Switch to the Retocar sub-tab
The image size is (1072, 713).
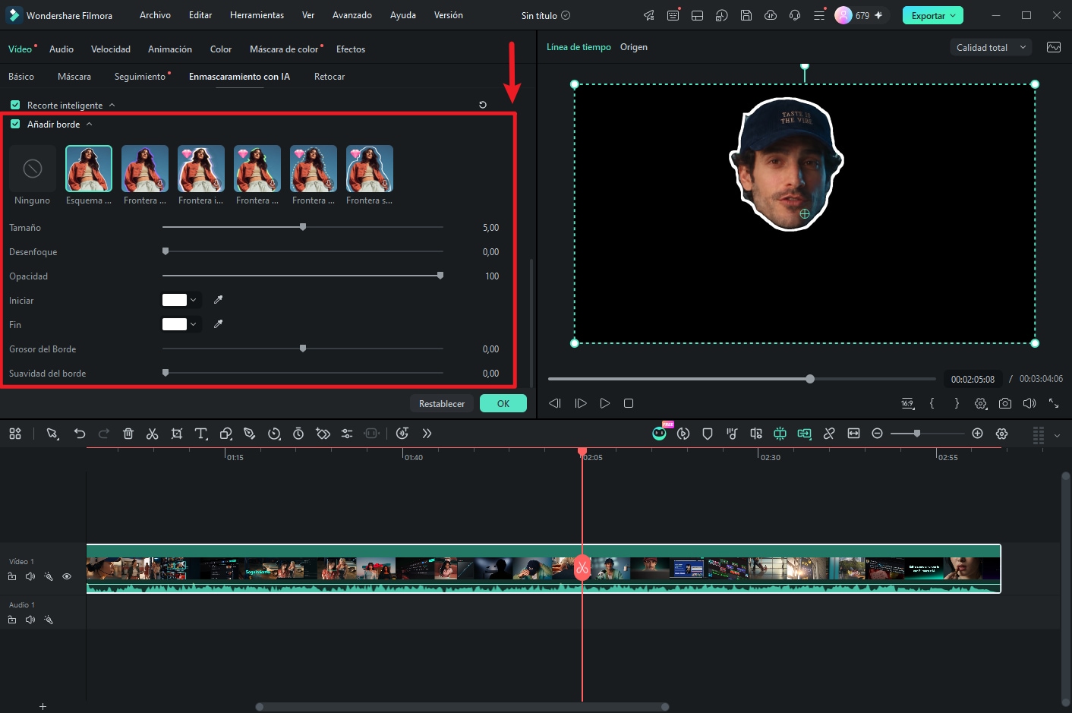pyautogui.click(x=329, y=77)
